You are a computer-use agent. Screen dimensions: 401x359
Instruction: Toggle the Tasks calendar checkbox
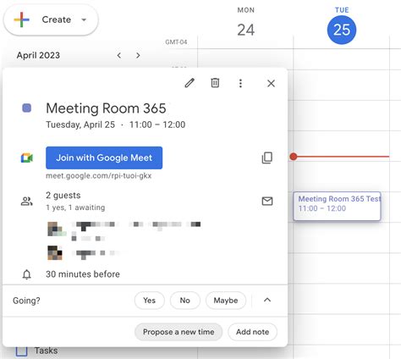(x=21, y=351)
